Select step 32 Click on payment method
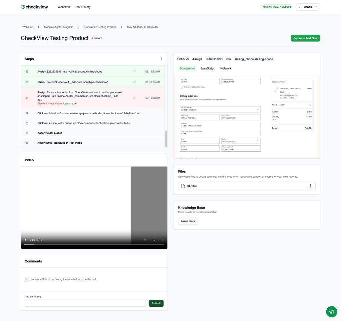 (x=93, y=113)
